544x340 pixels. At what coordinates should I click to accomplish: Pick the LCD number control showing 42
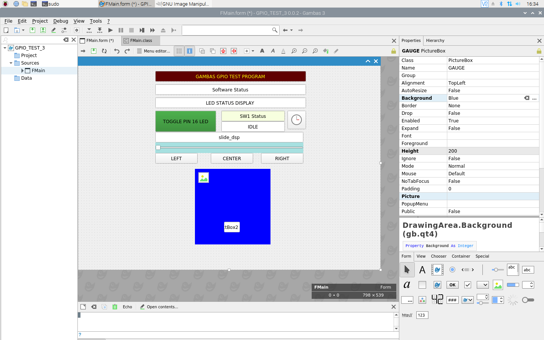click(x=437, y=300)
